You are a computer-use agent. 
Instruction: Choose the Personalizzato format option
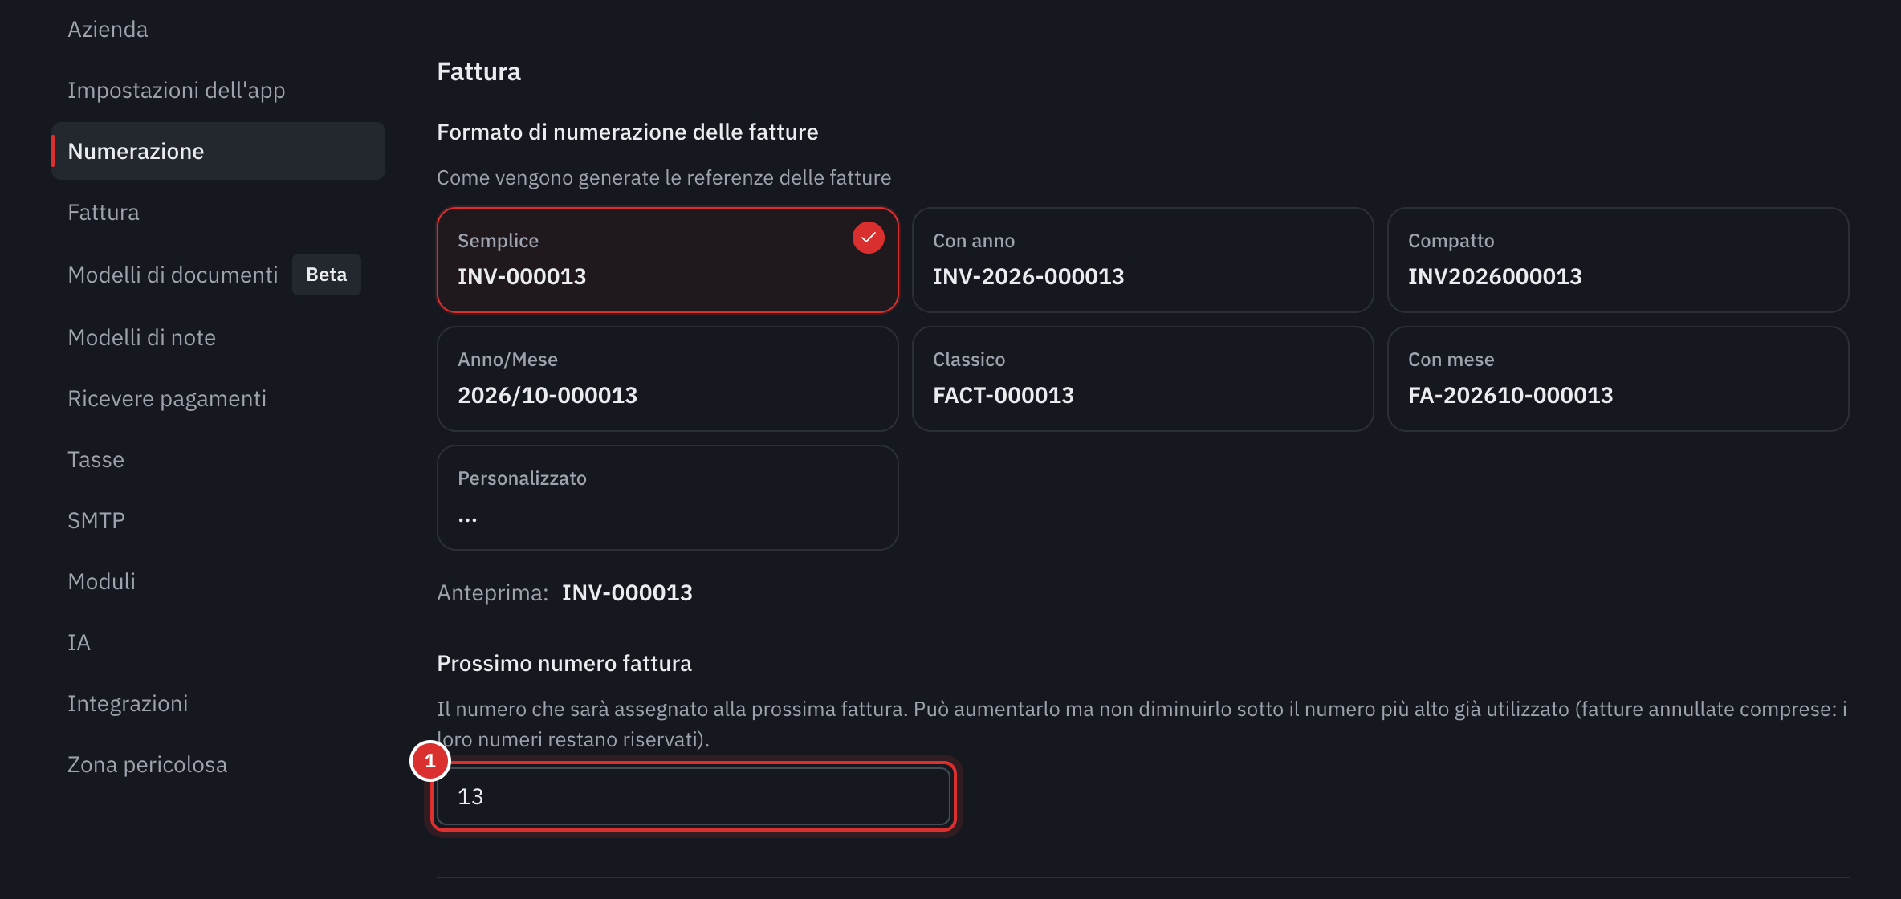tap(667, 498)
